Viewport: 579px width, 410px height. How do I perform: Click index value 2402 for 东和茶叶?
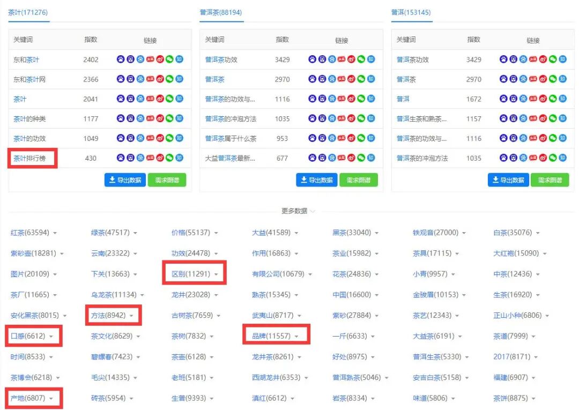(91, 60)
